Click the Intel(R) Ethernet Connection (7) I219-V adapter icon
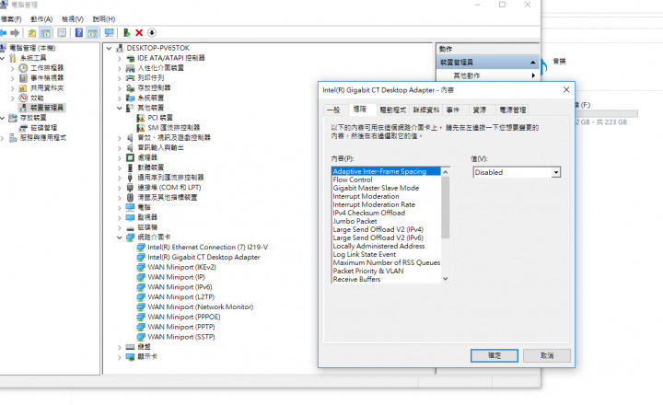This screenshot has width=663, height=405. pos(141,247)
